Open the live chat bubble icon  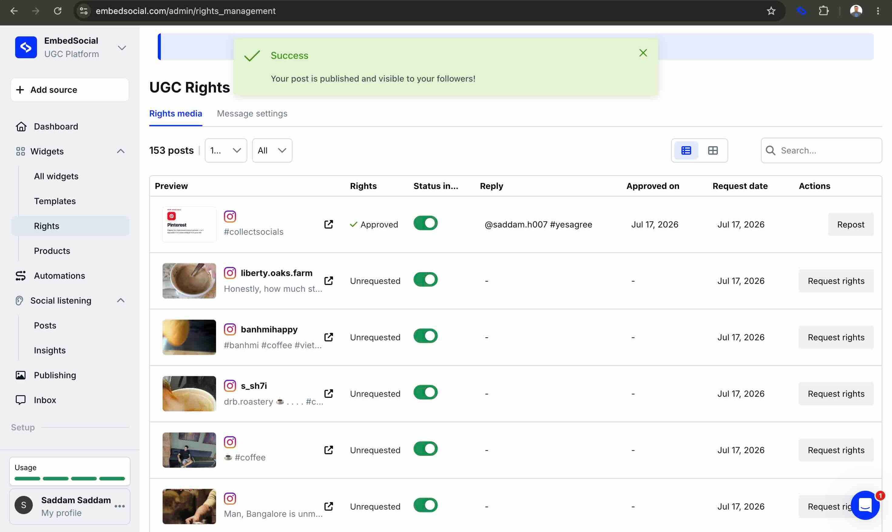[x=865, y=505]
